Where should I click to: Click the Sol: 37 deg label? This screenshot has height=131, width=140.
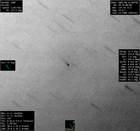tap(8, 63)
